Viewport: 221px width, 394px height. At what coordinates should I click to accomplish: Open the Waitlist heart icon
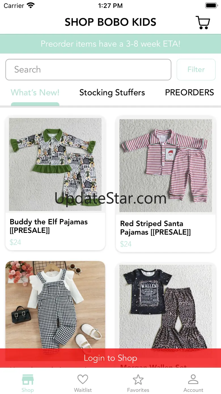click(x=83, y=380)
